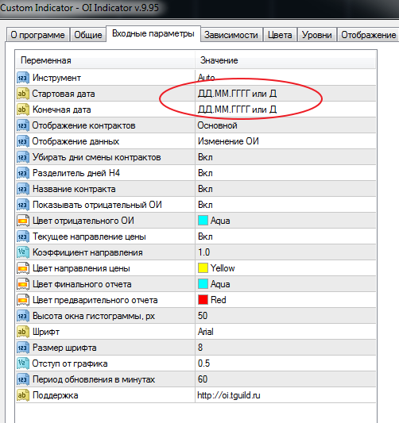
Task: Change Вкл value for Название контракта
Action: 285,189
